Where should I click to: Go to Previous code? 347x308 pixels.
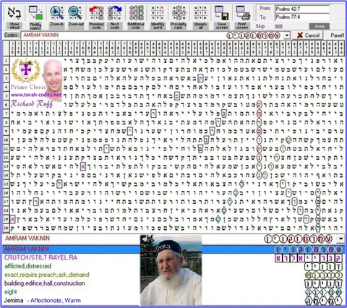click(96, 17)
